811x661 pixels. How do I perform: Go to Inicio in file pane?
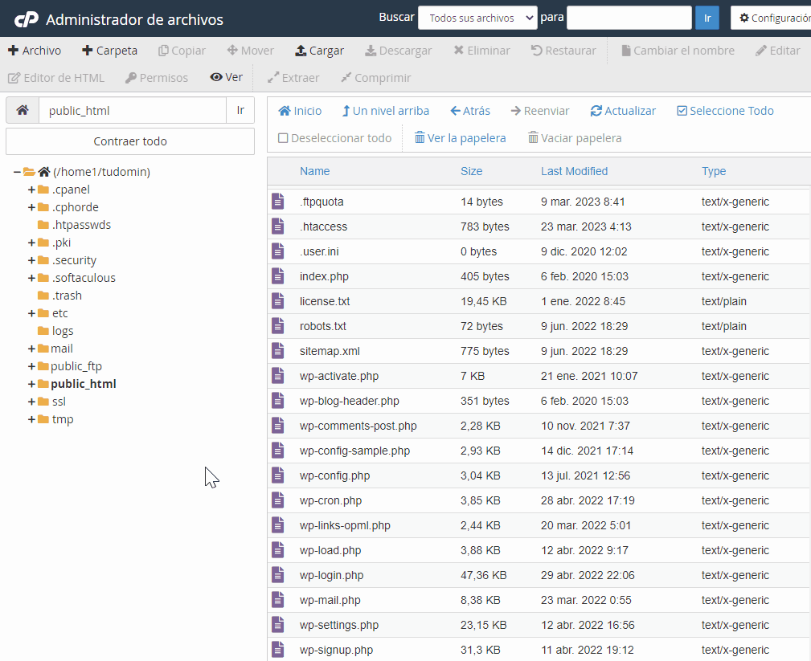pos(300,111)
